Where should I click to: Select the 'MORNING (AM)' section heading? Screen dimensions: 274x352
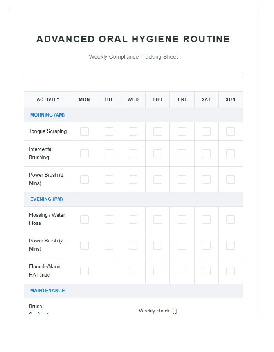click(47, 115)
